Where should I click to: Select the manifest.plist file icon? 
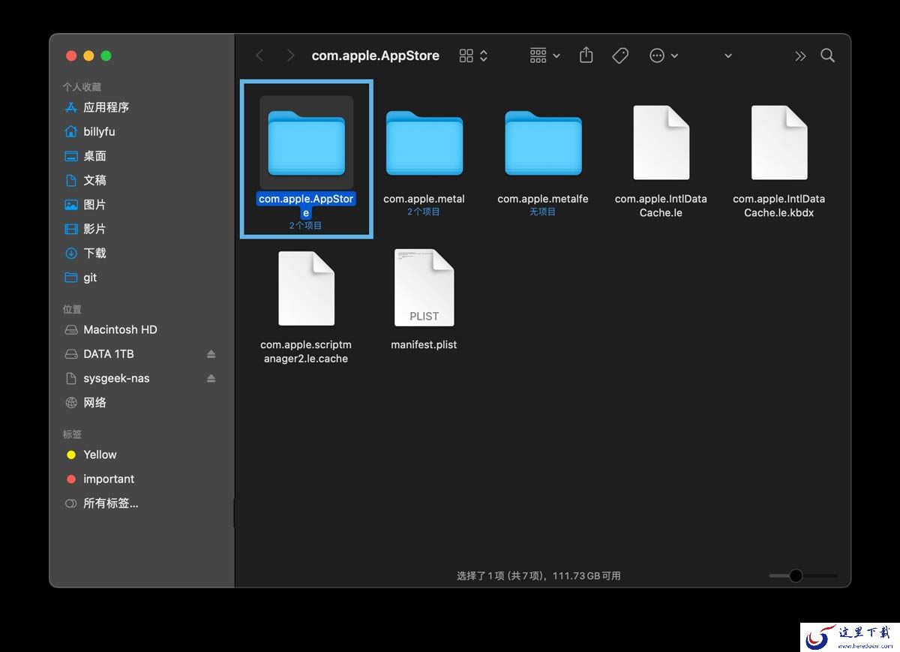pyautogui.click(x=424, y=288)
